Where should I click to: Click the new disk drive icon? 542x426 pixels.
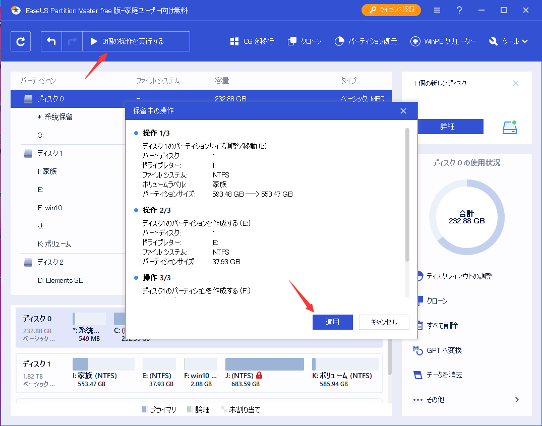pyautogui.click(x=510, y=127)
